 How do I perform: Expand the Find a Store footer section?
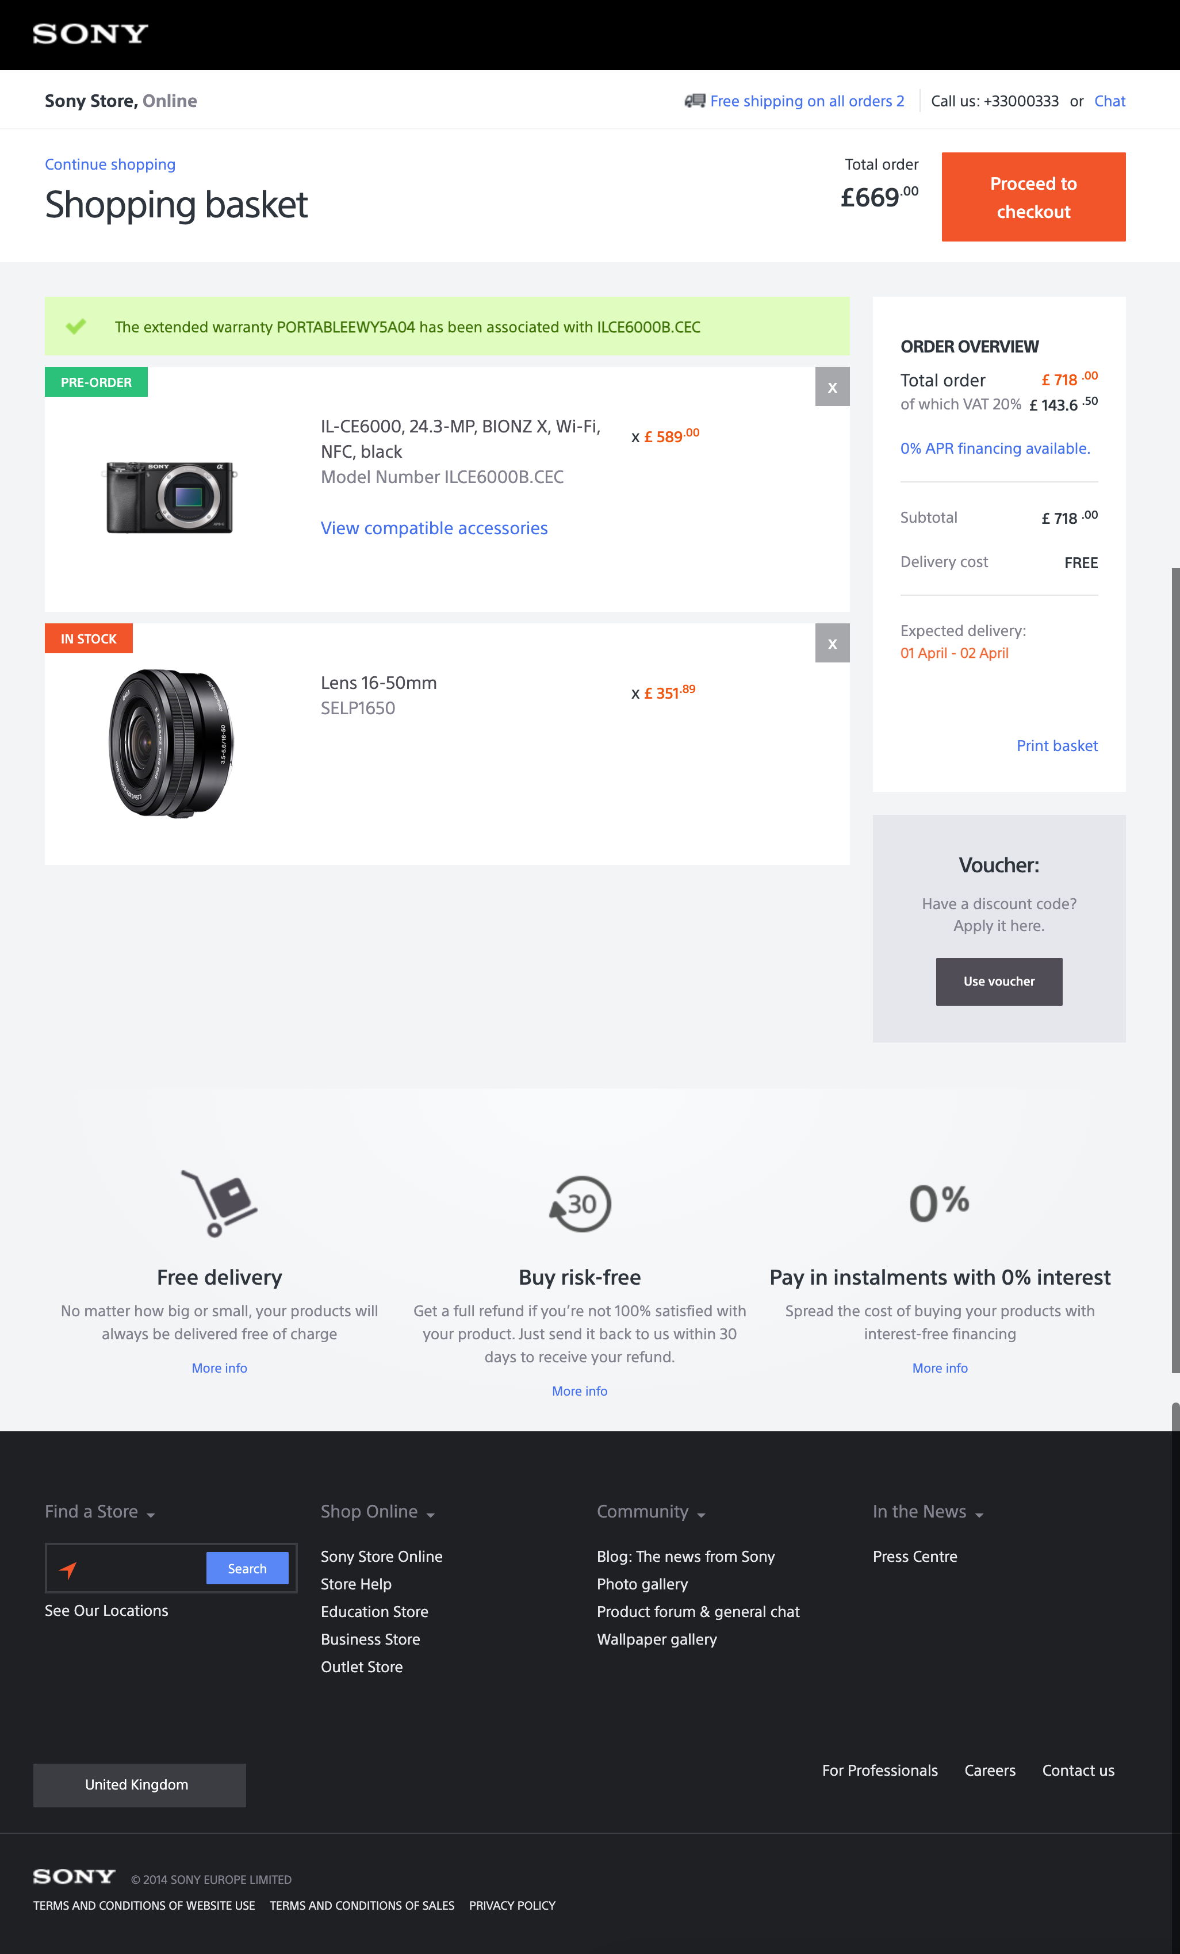click(100, 1511)
